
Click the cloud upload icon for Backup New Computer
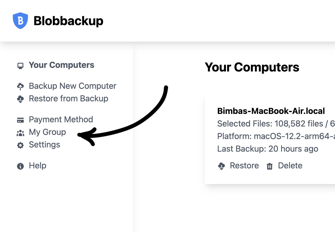20,86
